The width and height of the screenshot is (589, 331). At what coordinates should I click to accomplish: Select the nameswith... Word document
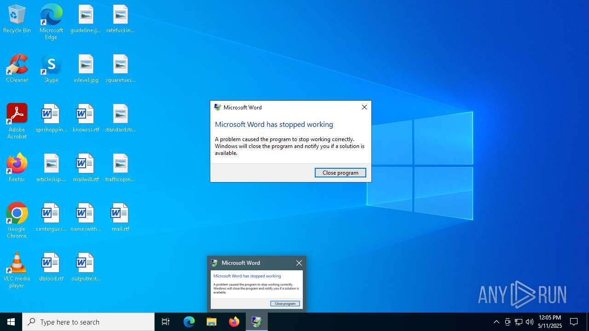coord(86,217)
